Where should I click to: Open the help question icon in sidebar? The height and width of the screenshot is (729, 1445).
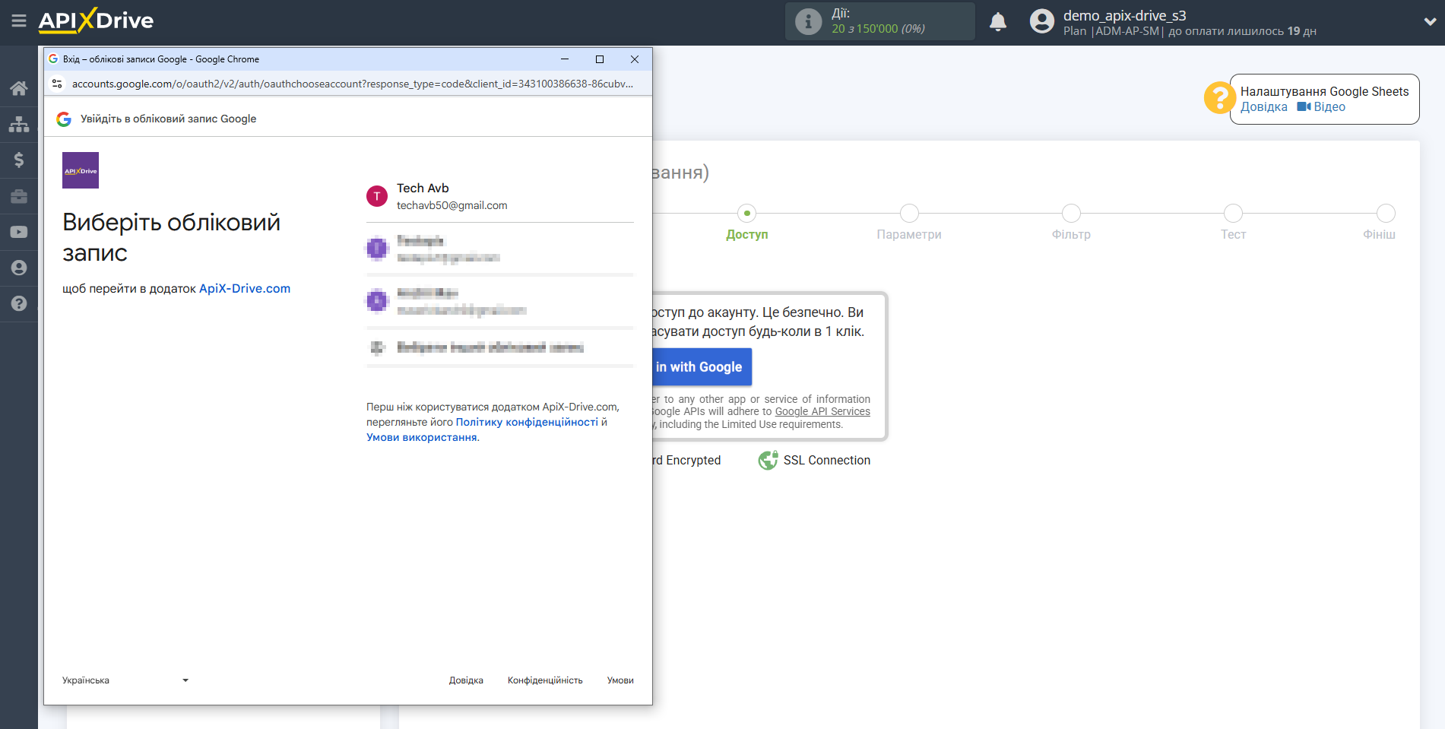point(19,303)
